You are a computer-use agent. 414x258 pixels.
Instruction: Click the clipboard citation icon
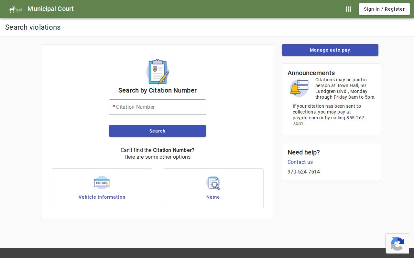point(158,72)
